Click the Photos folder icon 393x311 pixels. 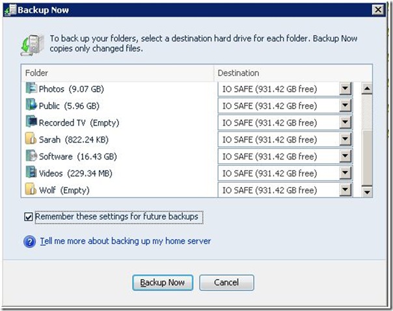pyautogui.click(x=31, y=88)
